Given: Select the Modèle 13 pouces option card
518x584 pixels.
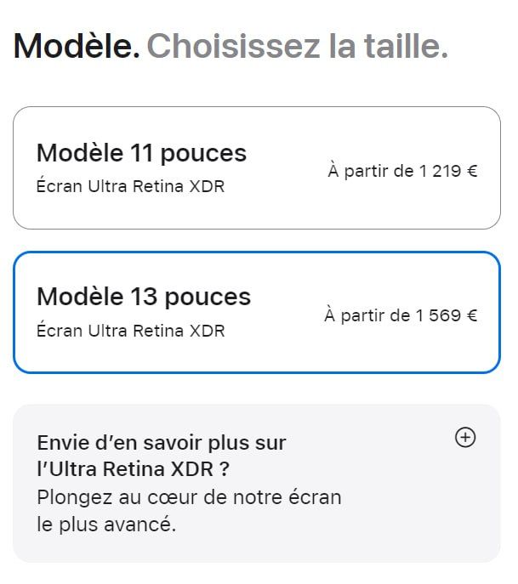Looking at the screenshot, I should (x=256, y=312).
